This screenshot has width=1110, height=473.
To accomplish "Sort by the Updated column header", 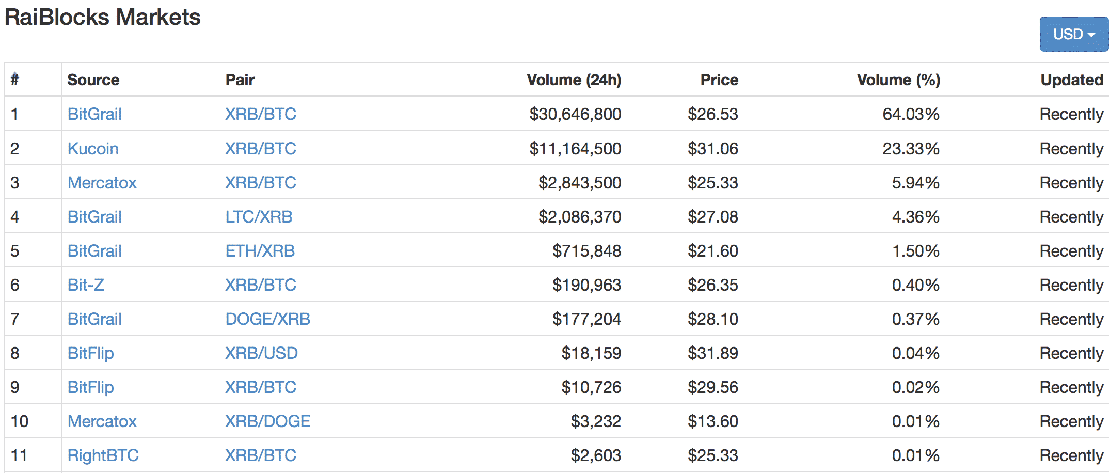I will 1072,80.
